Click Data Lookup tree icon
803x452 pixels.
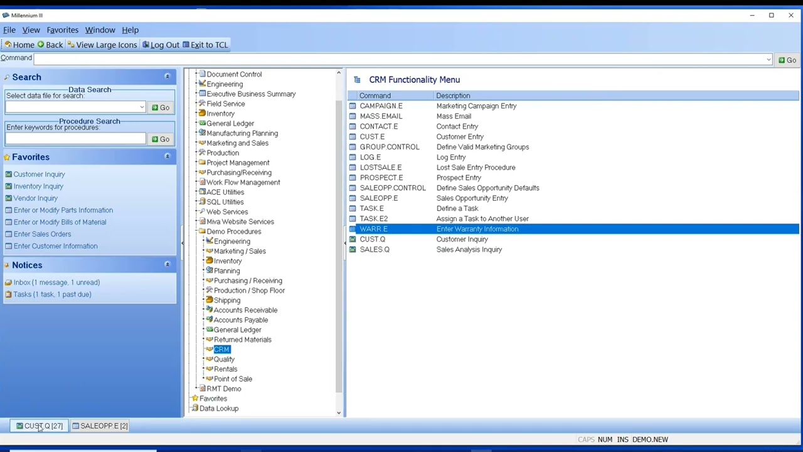(195, 408)
